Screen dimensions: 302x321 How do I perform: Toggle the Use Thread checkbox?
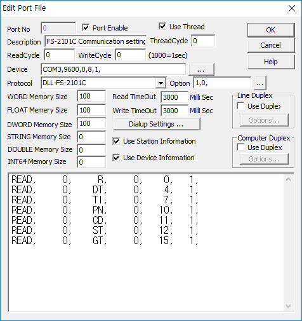[162, 27]
